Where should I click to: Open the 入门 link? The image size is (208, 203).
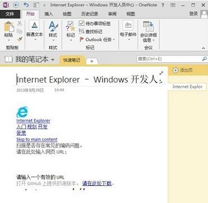pyautogui.click(x=21, y=127)
